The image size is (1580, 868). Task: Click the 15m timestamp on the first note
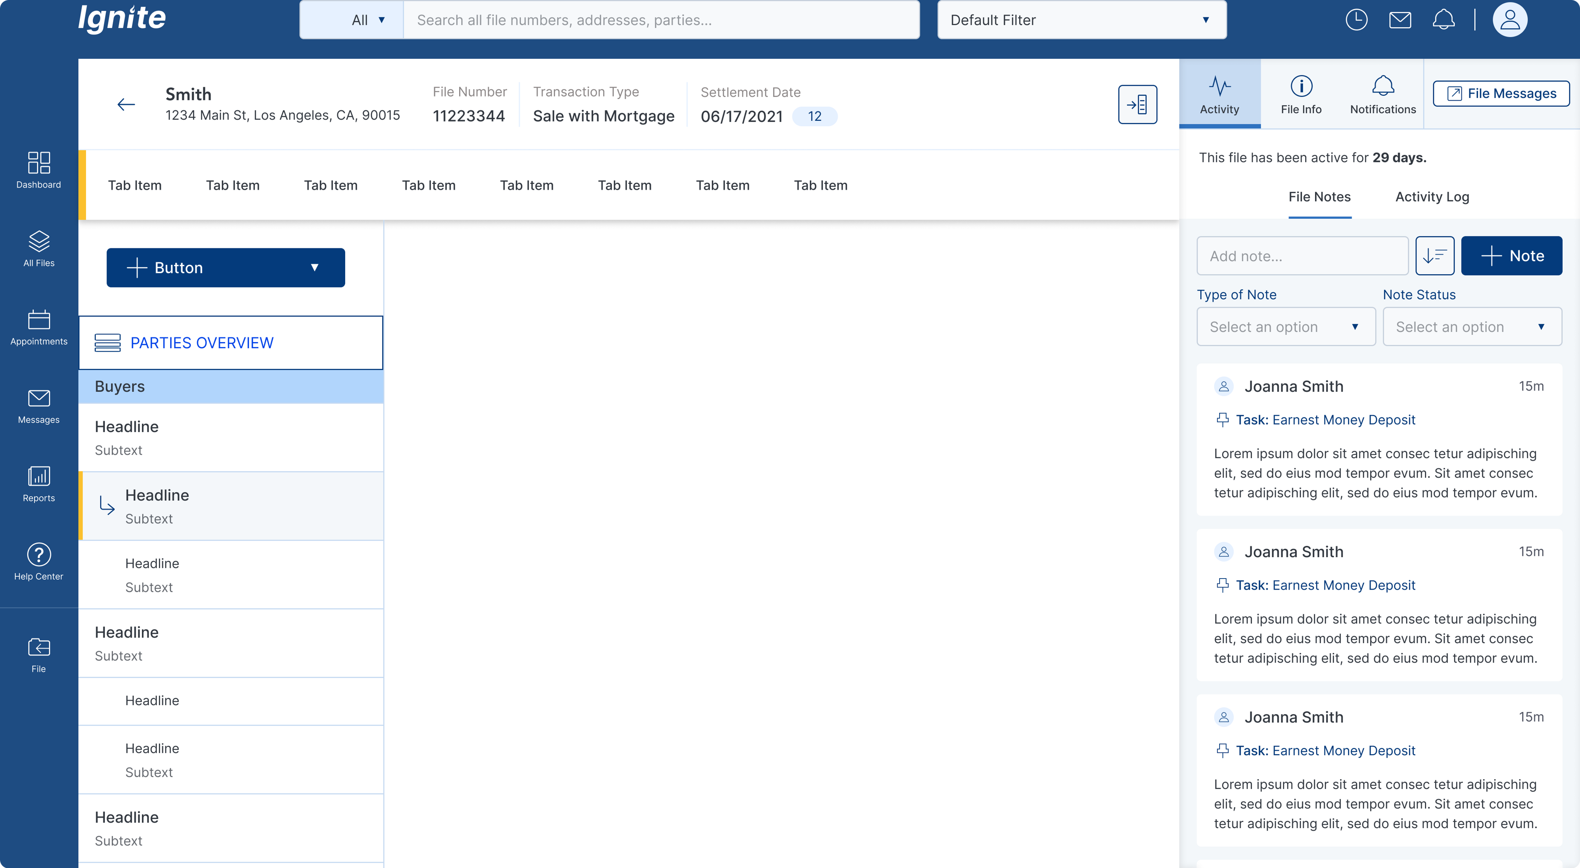(x=1531, y=386)
